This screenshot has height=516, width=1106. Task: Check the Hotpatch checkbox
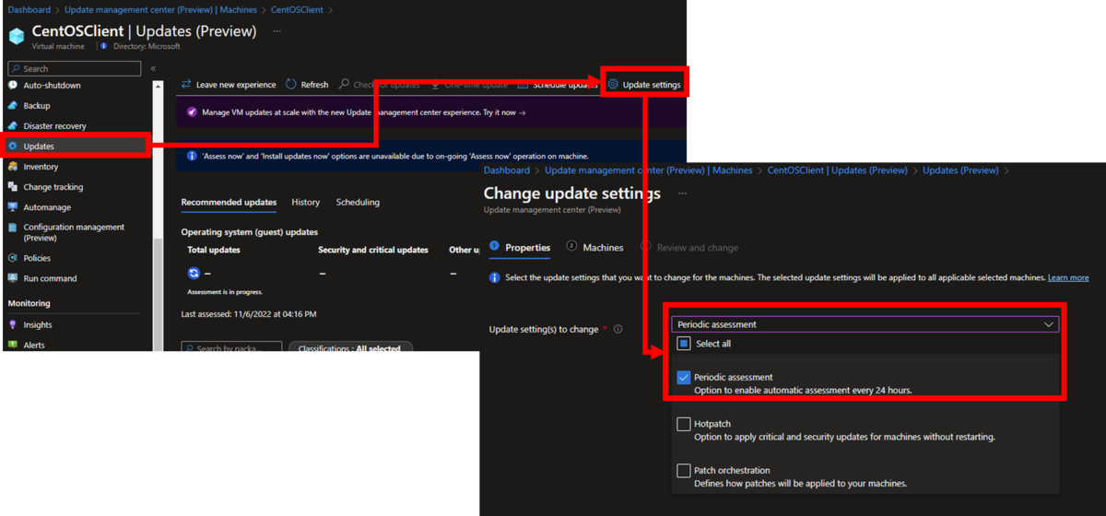(684, 424)
